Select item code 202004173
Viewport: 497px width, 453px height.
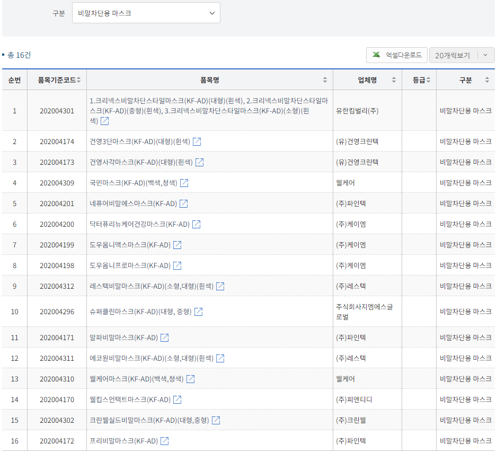57,162
